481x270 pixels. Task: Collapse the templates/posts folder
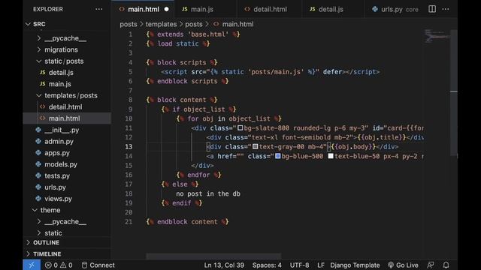39,95
